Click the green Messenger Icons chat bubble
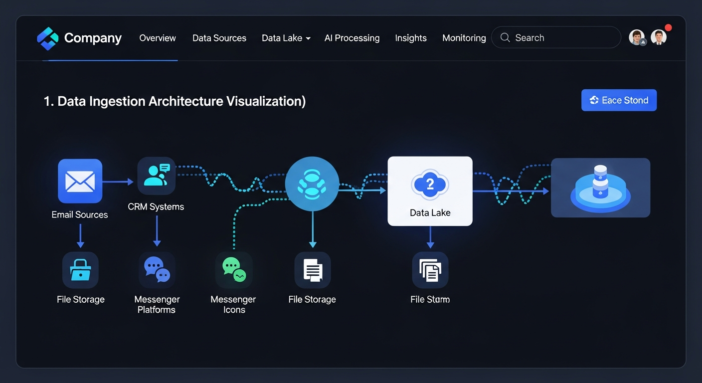Screen dimensions: 702x383 tap(234, 270)
